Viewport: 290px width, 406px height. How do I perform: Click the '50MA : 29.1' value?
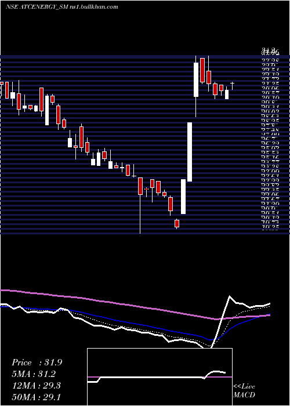[37, 397]
